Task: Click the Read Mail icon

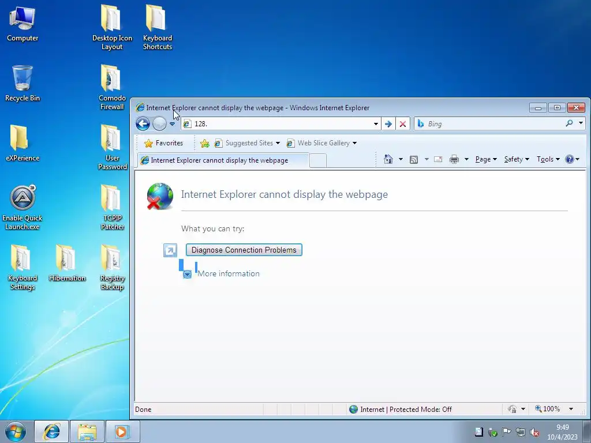Action: pyautogui.click(x=438, y=159)
